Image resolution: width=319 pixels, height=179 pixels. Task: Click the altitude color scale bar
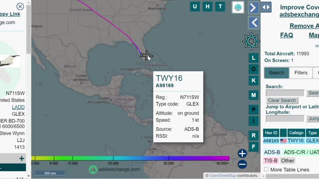point(131,158)
